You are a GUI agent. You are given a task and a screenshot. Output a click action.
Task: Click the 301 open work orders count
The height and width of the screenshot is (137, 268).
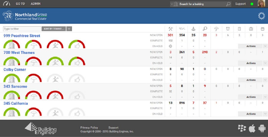pyautogui.click(x=170, y=35)
